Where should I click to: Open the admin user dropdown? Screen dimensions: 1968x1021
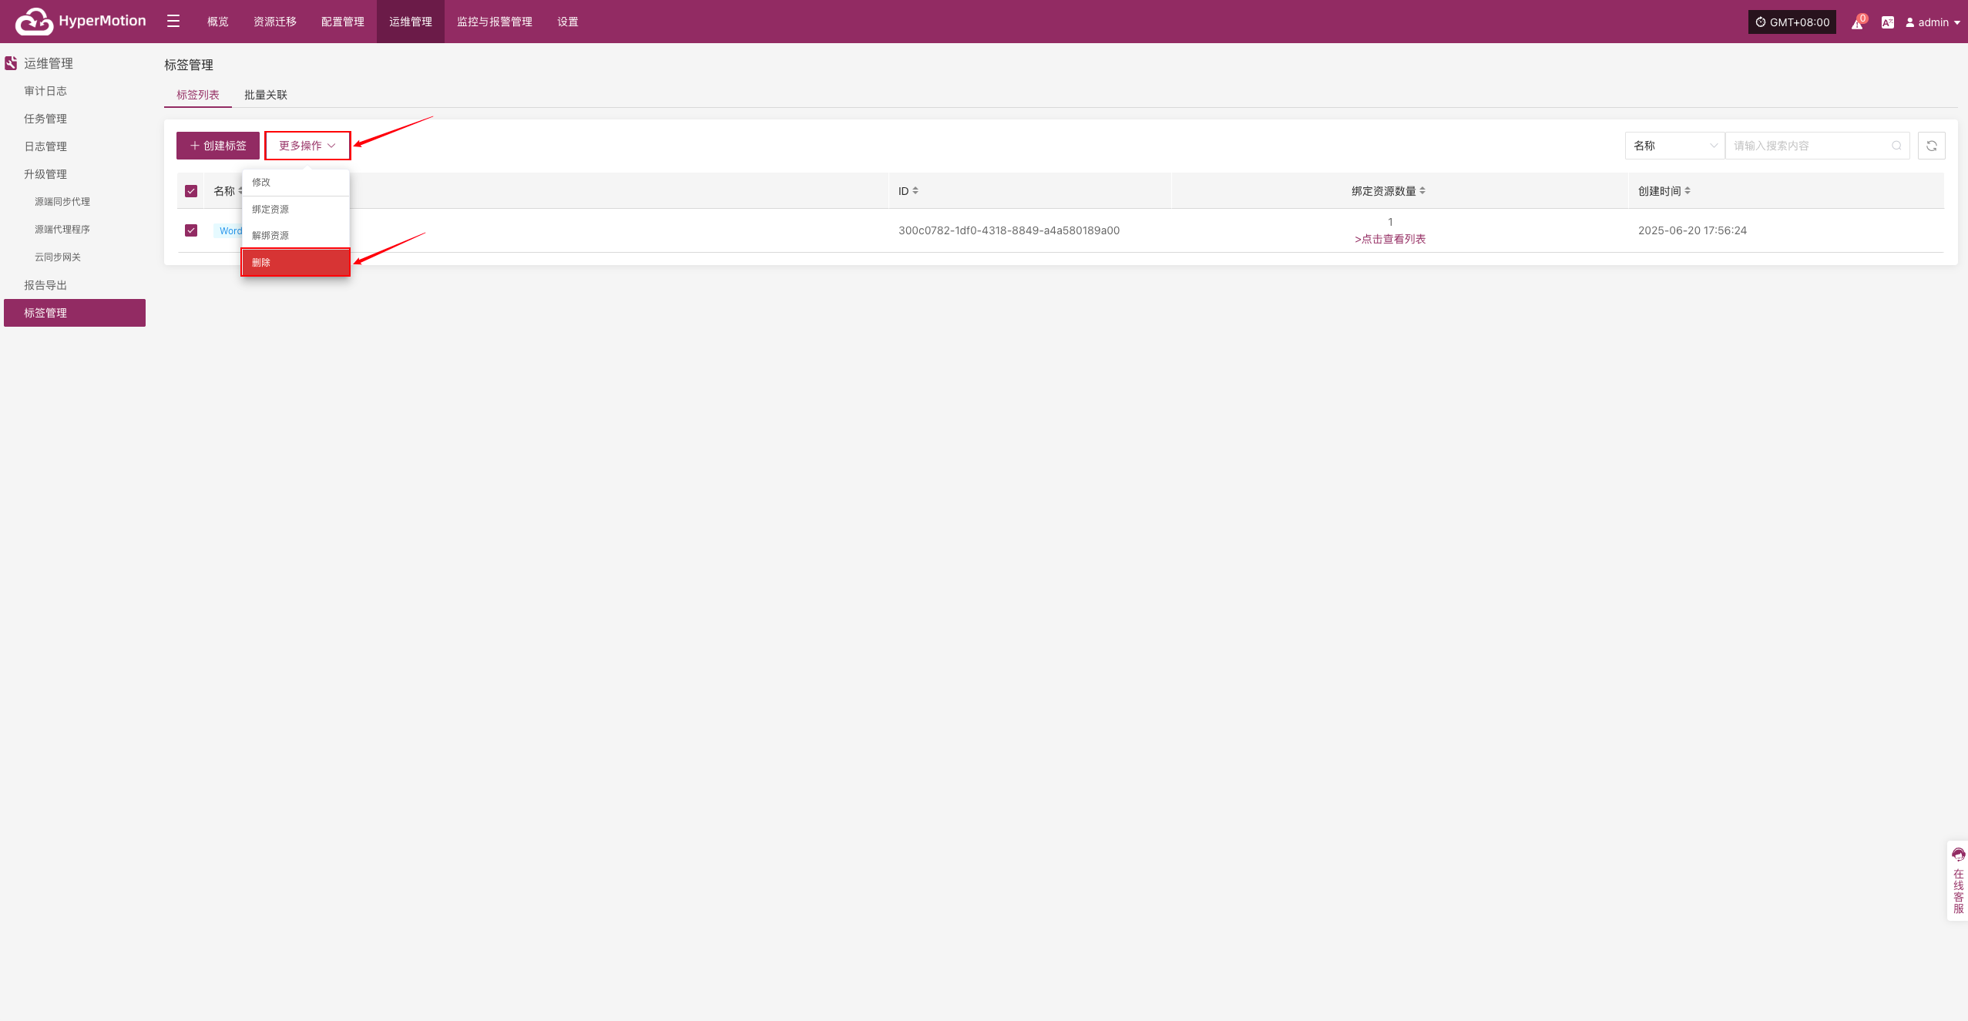[1933, 22]
